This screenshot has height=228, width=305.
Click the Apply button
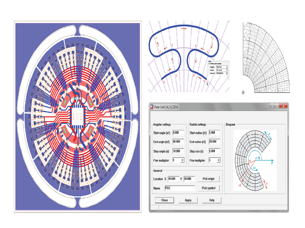(188, 200)
